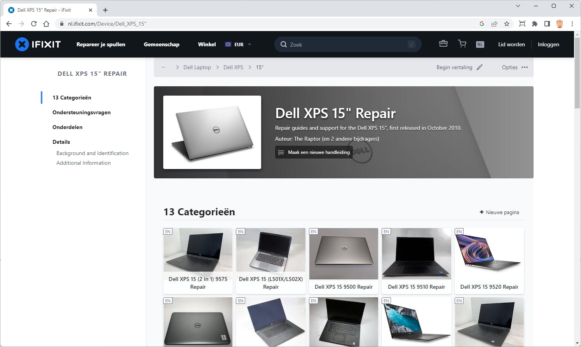Open the tab search chevron

518,6
